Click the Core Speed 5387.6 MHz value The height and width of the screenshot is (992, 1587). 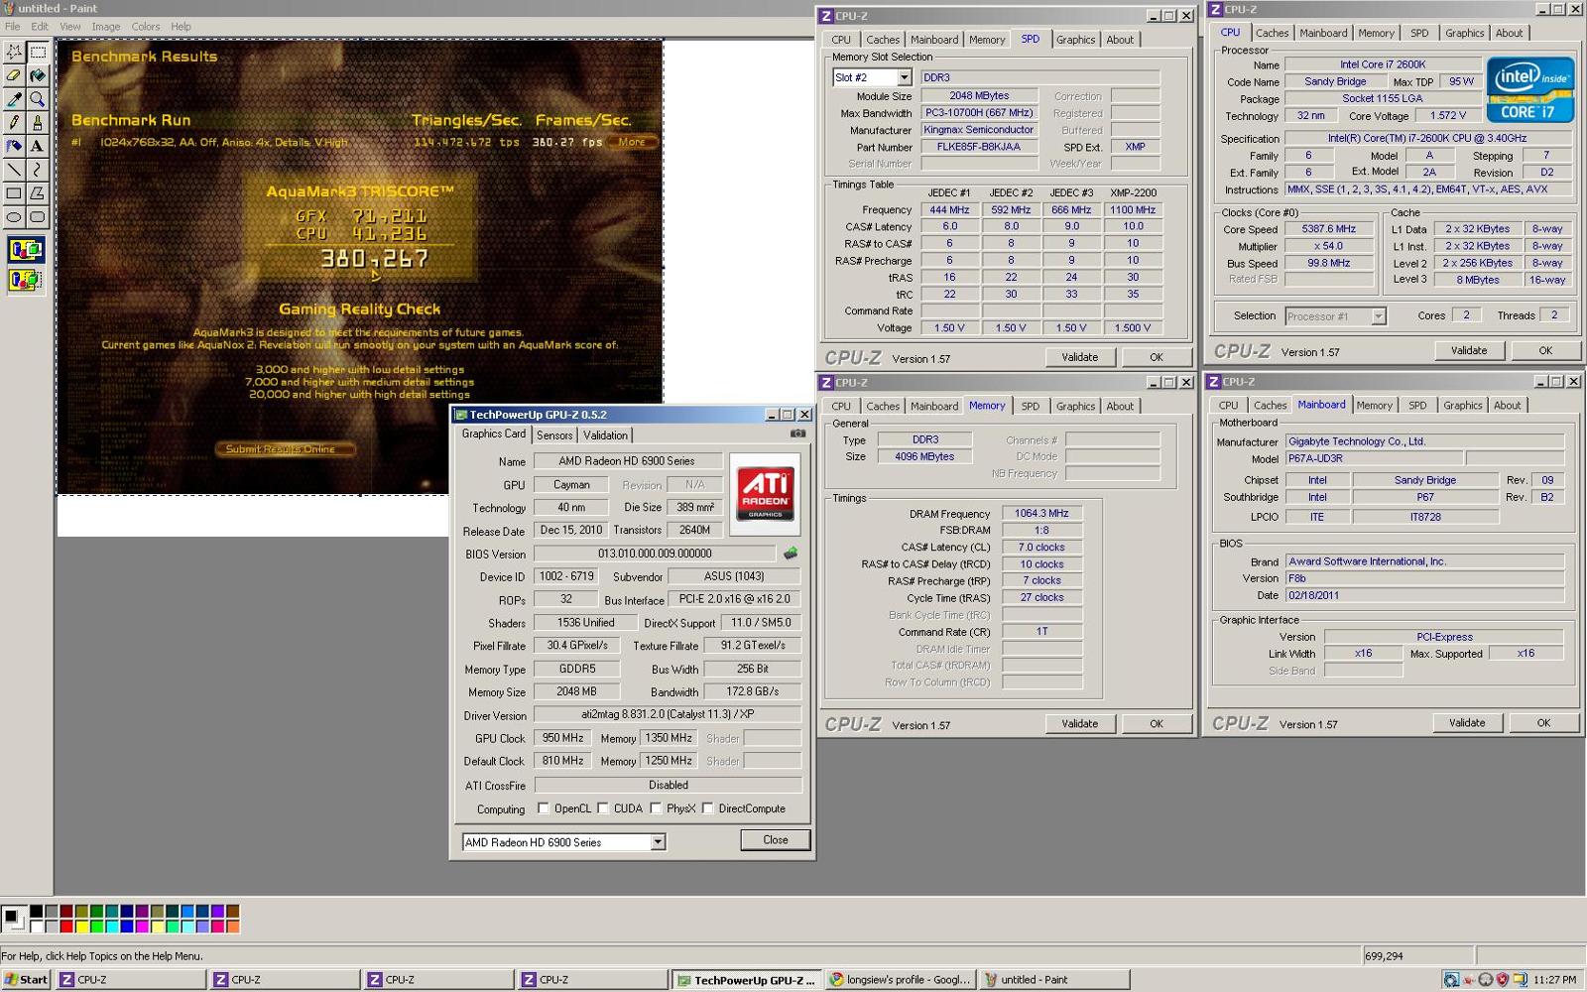point(1328,229)
